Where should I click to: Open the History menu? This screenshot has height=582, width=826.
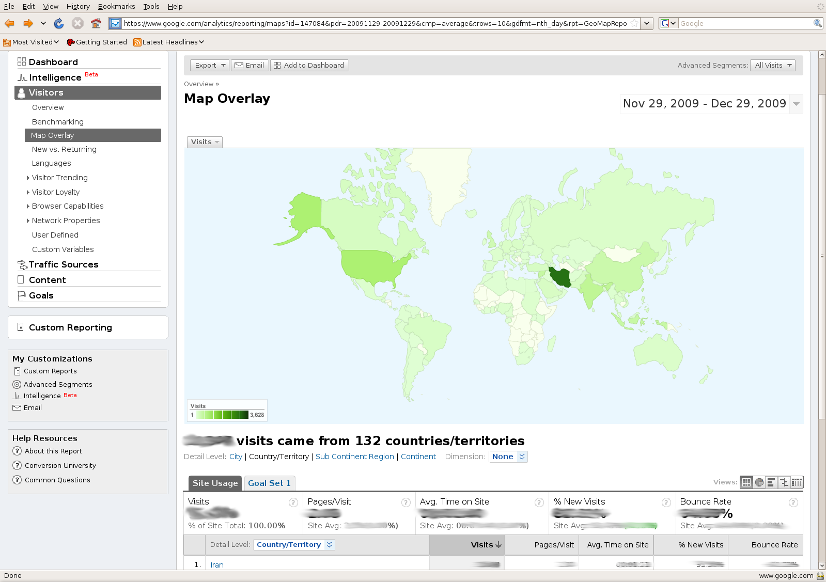[x=78, y=6]
